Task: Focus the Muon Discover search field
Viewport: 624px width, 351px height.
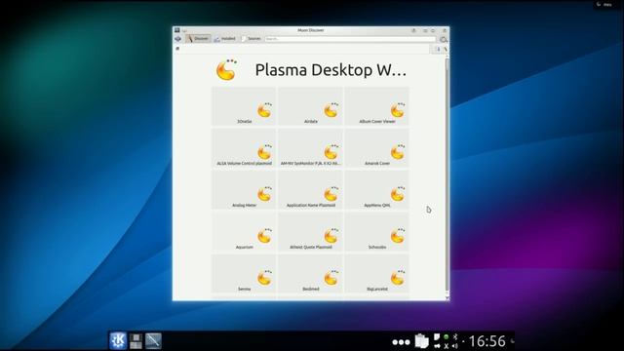Action: [x=350, y=39]
